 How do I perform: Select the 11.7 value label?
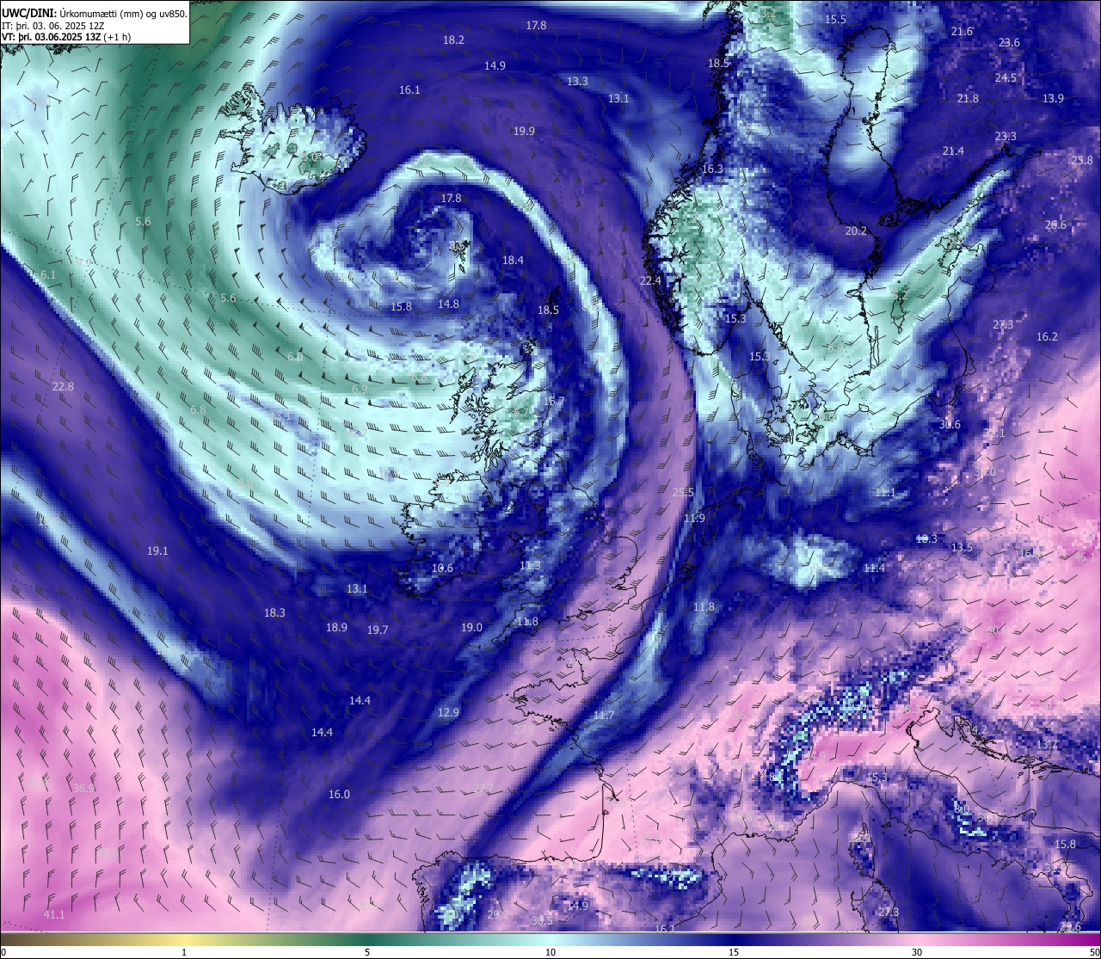pyautogui.click(x=604, y=716)
